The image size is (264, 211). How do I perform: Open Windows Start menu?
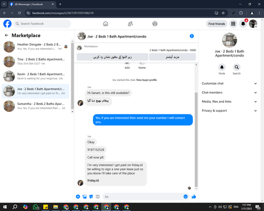[5, 207]
